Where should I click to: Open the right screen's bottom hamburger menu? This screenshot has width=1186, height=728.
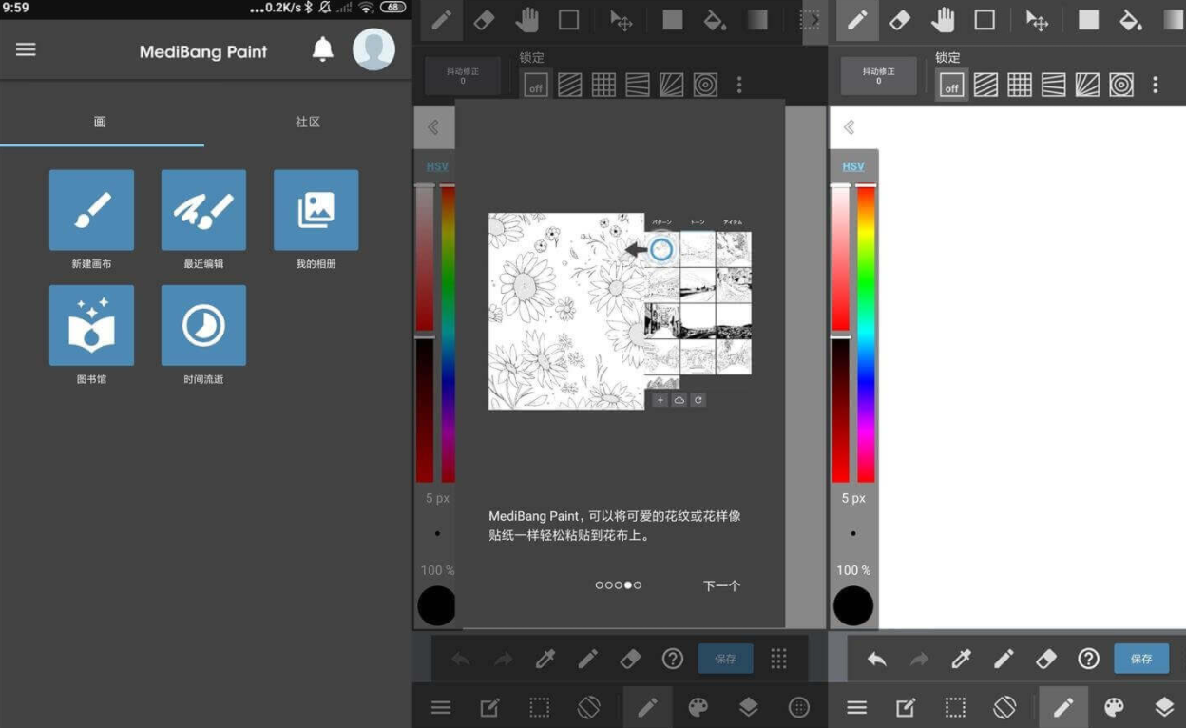click(x=857, y=707)
